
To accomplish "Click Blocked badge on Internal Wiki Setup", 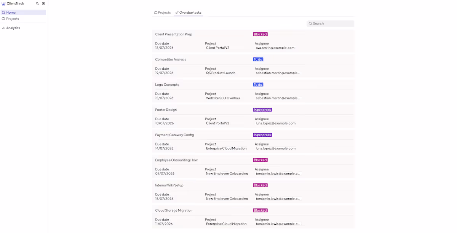I will coord(260,185).
